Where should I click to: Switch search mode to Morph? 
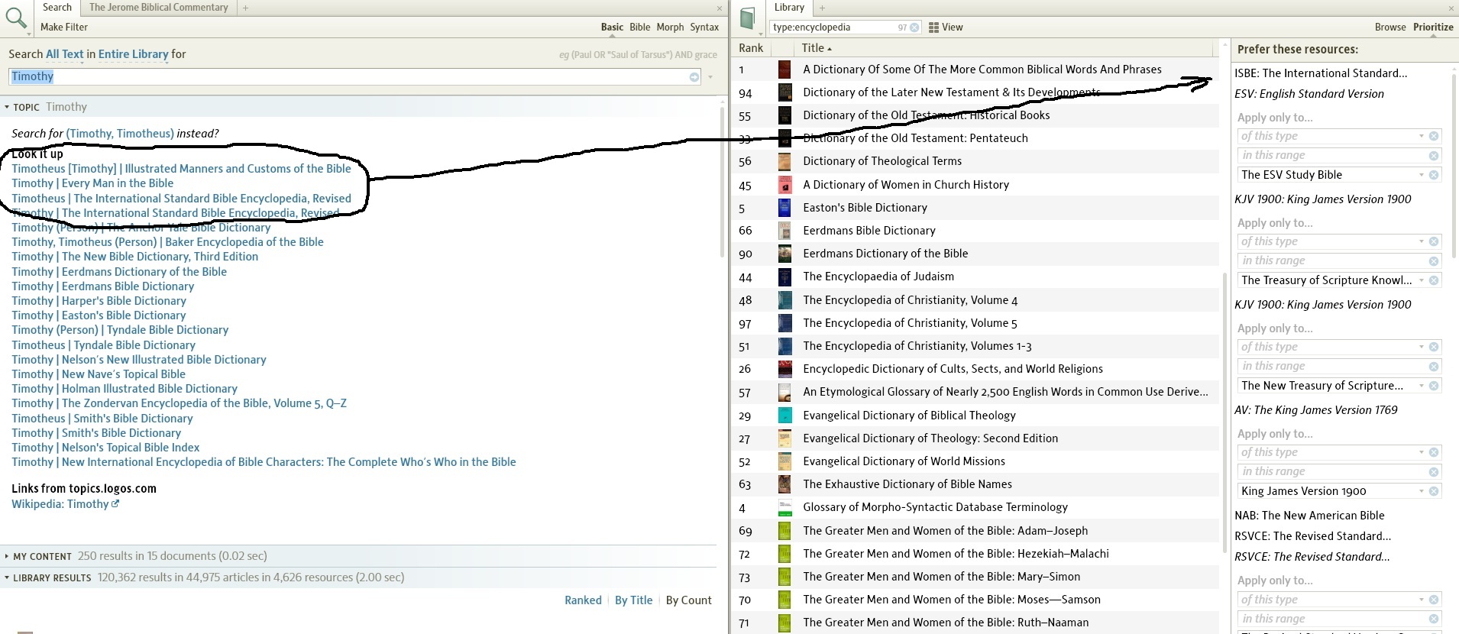(670, 27)
